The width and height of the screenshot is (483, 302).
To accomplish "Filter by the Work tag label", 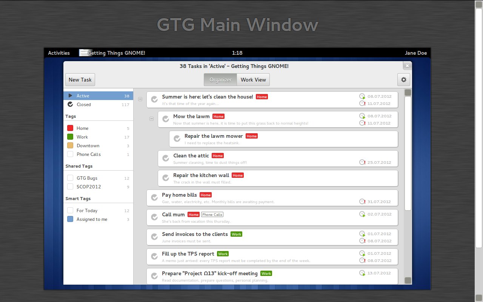I will point(82,137).
